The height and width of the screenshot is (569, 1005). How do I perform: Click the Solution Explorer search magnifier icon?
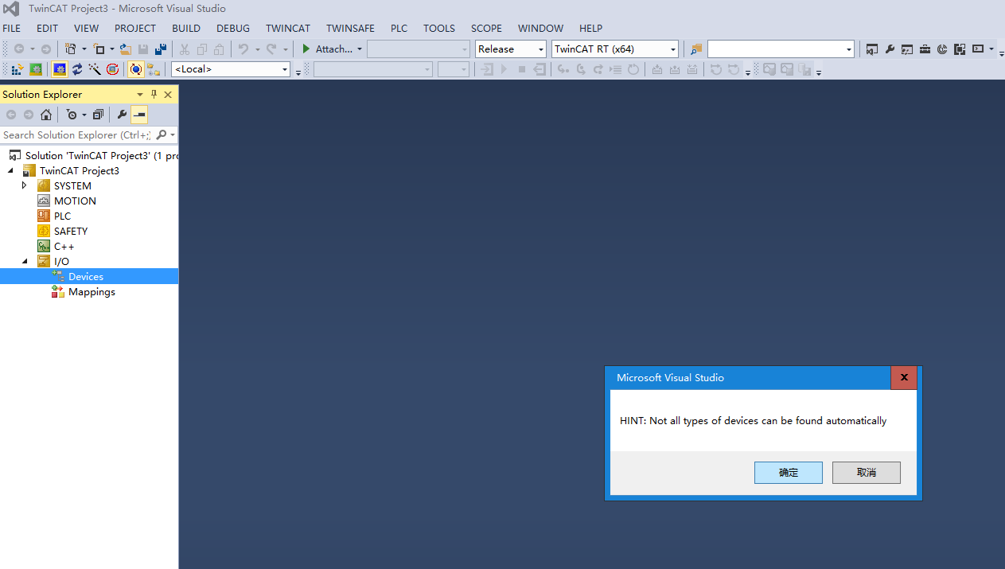click(x=162, y=134)
